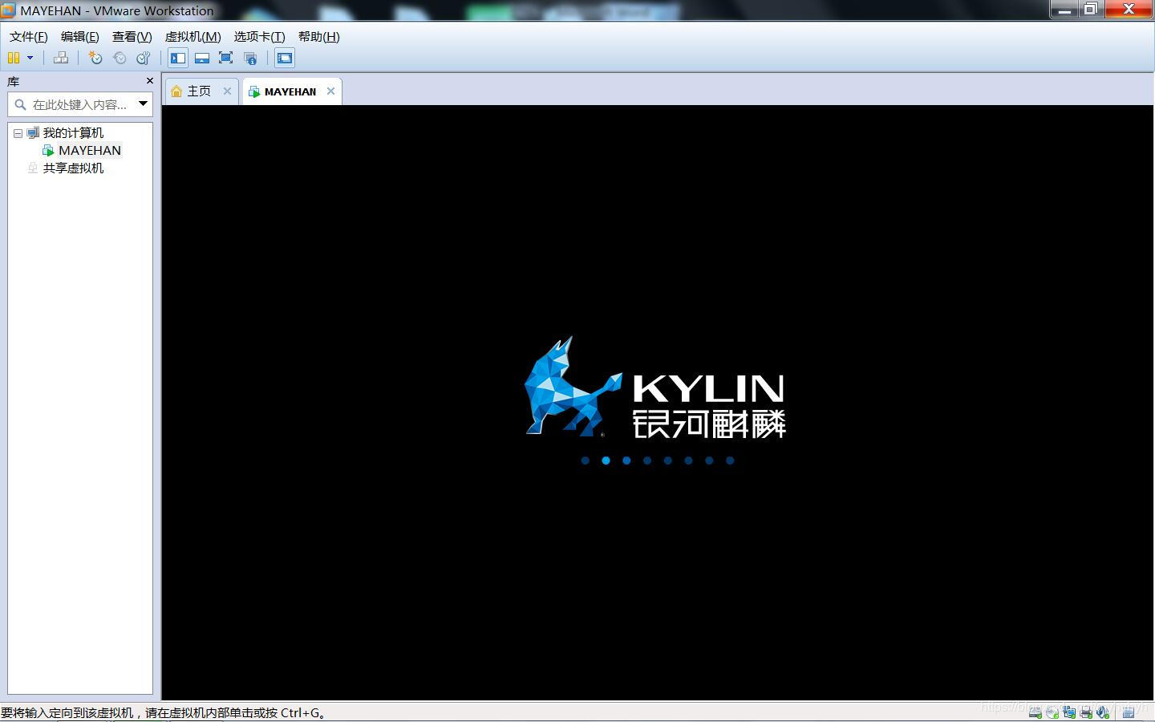1155x722 pixels.
Task: Open the power options dropdown arrow
Action: (x=30, y=58)
